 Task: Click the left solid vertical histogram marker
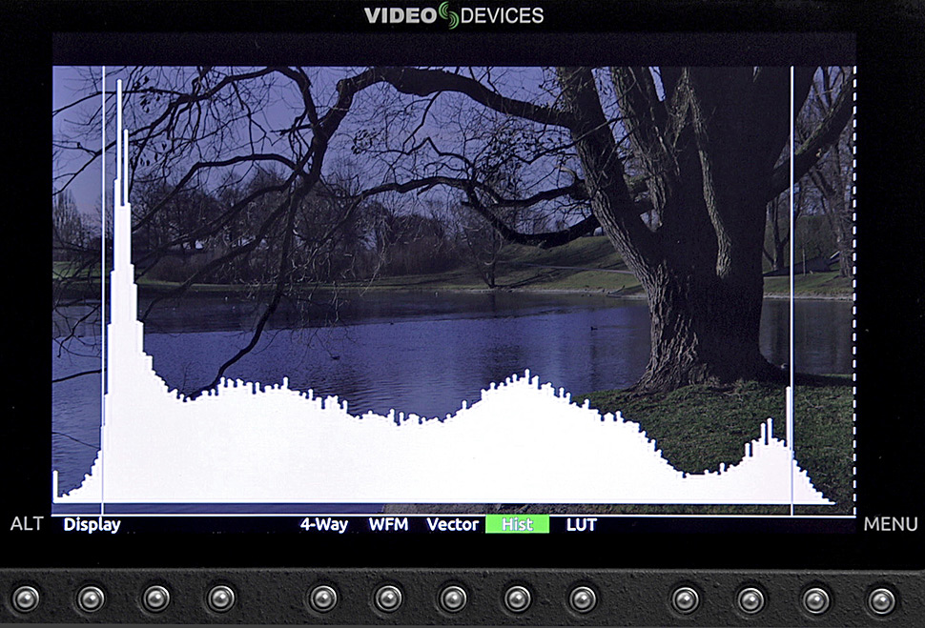click(103, 238)
